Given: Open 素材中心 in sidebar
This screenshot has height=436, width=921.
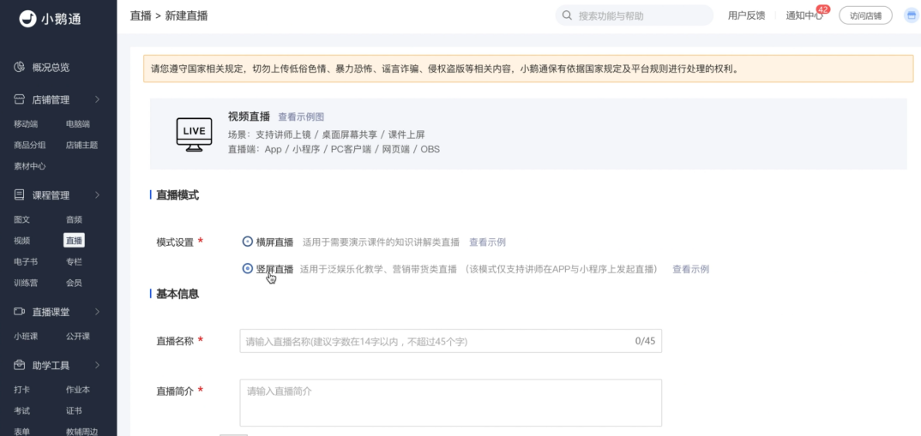Looking at the screenshot, I should tap(30, 166).
